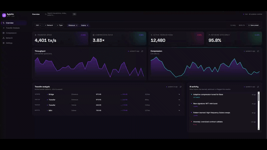
Task: Click the Compression live ratio chart
Action: [x=205, y=67]
